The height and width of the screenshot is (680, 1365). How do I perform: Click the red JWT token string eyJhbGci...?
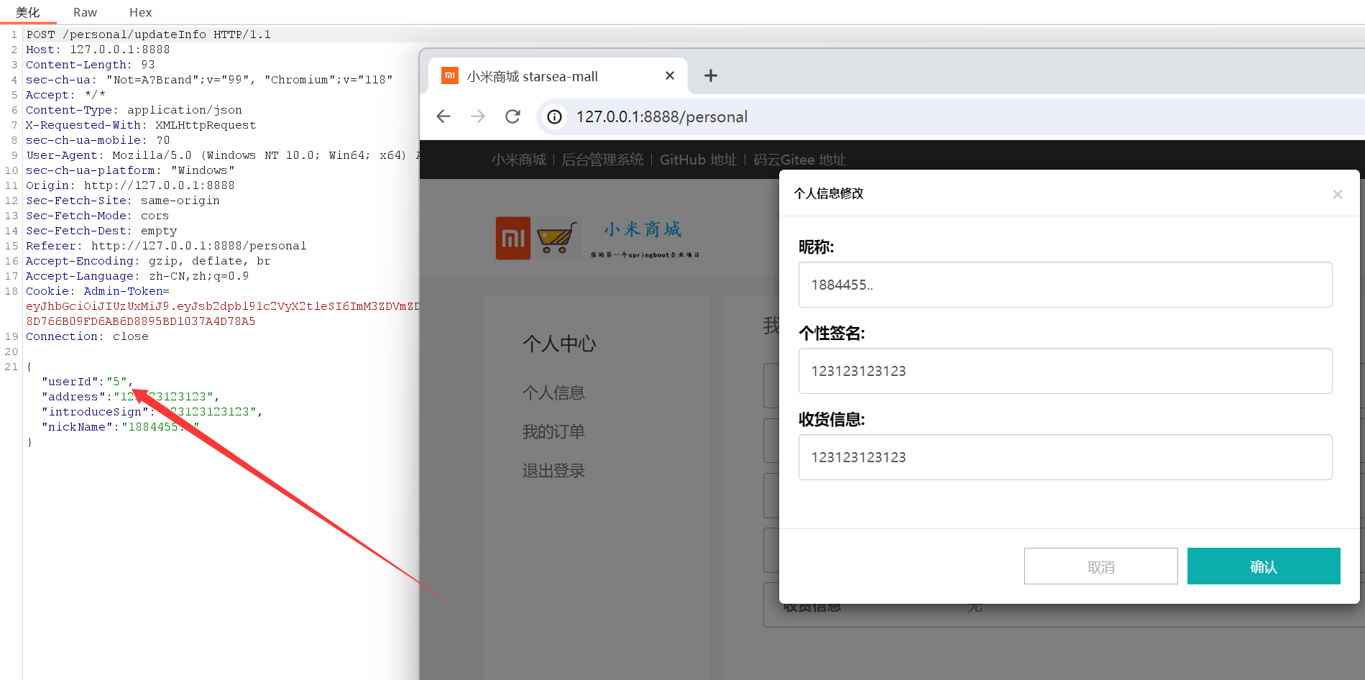coord(222,306)
